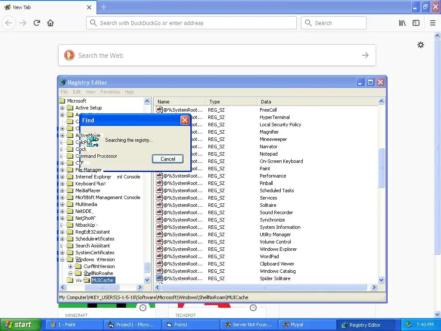
Task: Collapse the Windows tree node
Action: click(62, 259)
